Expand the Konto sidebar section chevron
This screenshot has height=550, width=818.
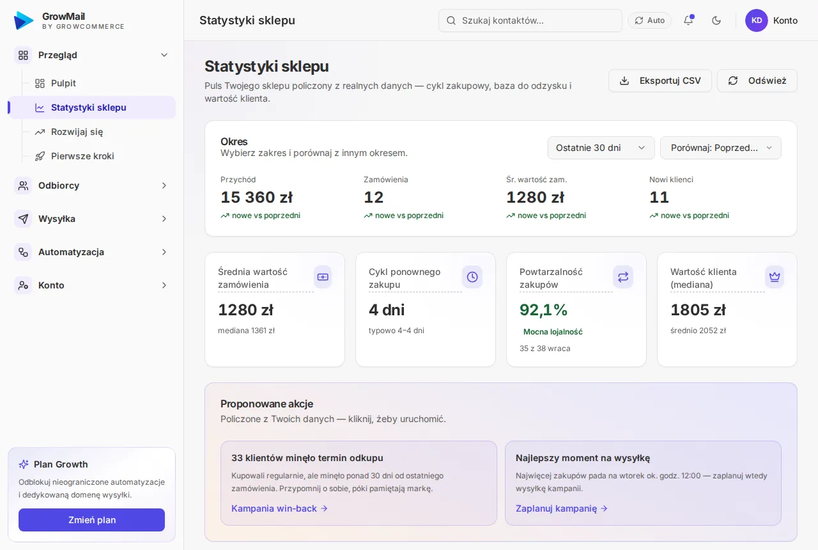[164, 285]
